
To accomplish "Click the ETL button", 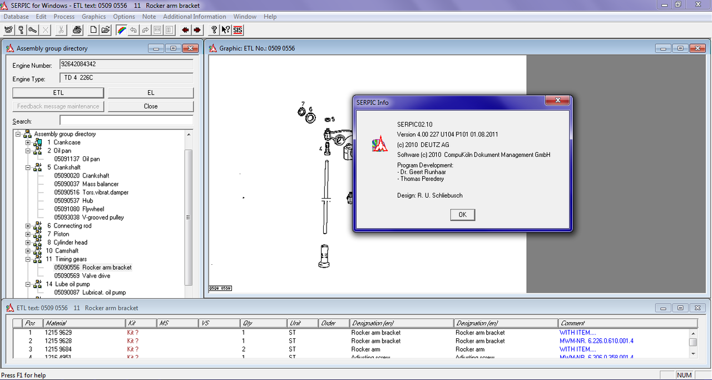I will (58, 92).
